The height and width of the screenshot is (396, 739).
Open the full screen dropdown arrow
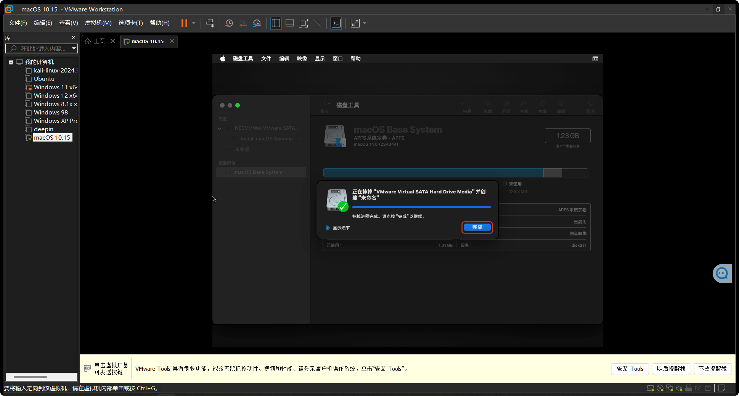click(x=364, y=23)
